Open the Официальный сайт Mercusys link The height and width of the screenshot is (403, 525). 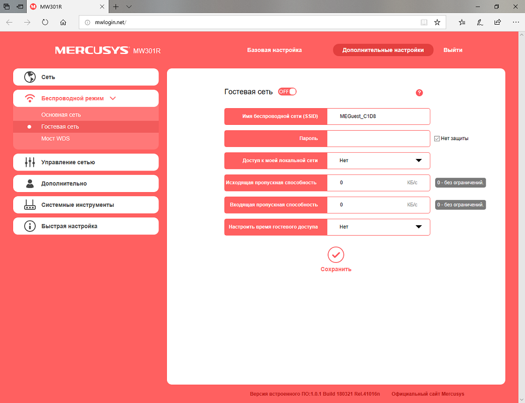[428, 394]
